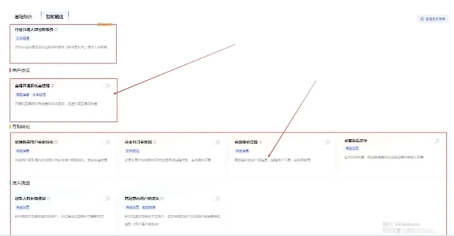
Task: Turn on the 待支付订单挽回 switch
Action: click(x=216, y=142)
